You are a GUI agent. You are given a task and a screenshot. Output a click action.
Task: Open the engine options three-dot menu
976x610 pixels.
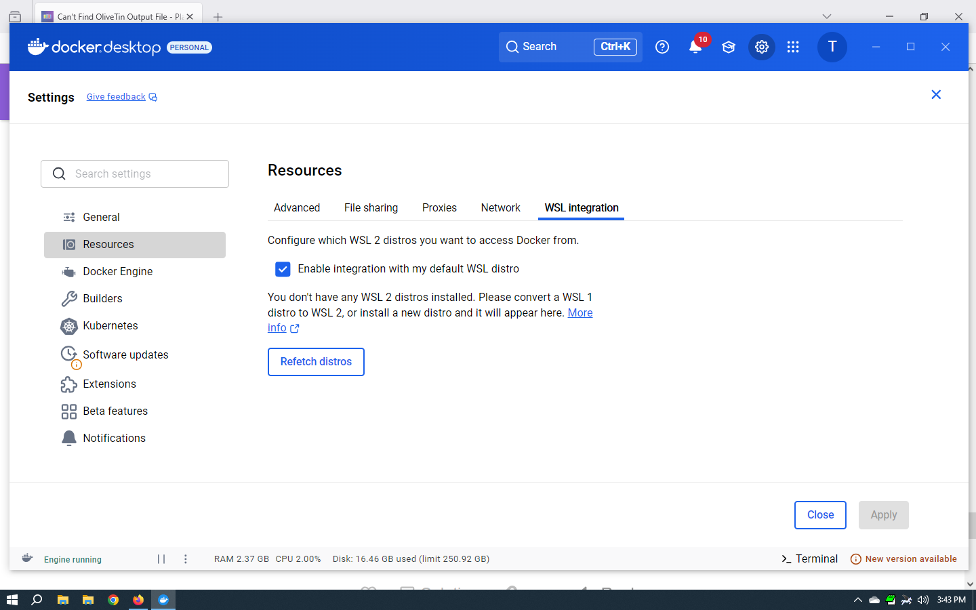tap(186, 559)
